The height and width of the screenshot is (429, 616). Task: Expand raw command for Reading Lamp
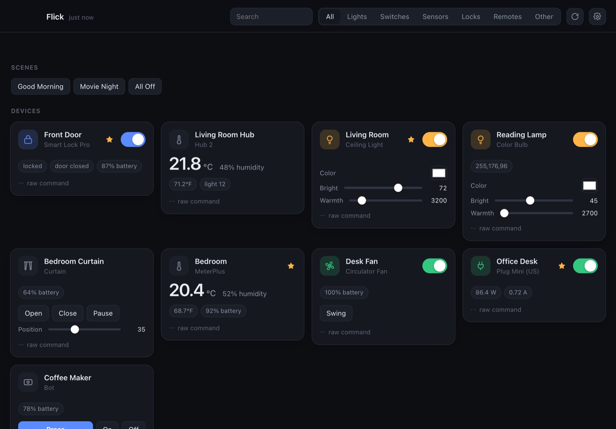click(496, 228)
